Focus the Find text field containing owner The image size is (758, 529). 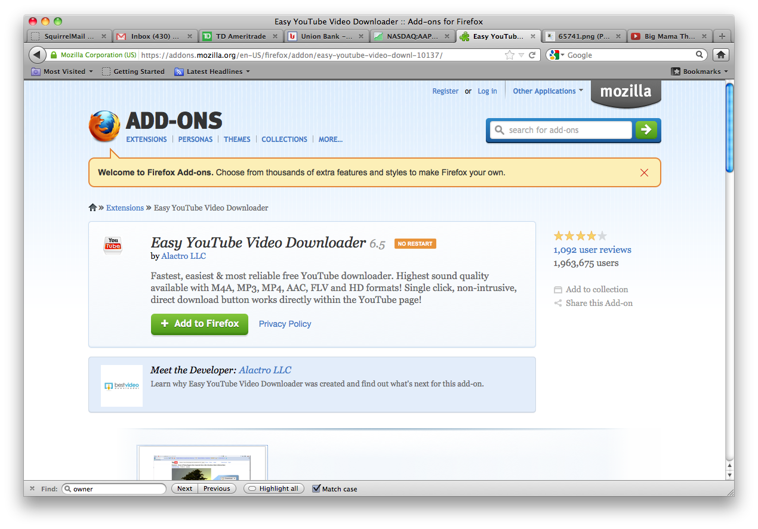click(x=114, y=488)
